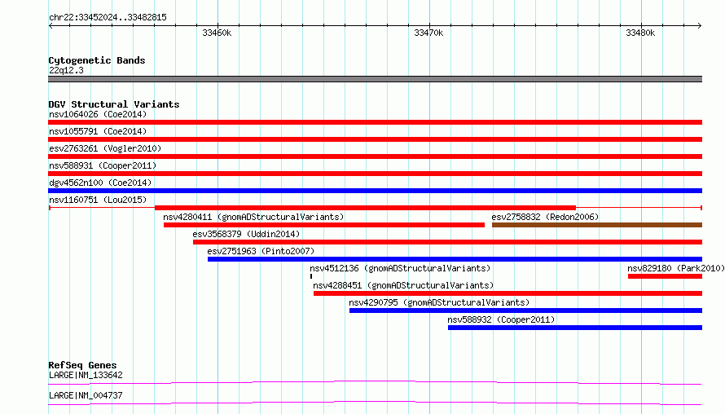Select the tiny black mark under nsv4512136

point(311,276)
